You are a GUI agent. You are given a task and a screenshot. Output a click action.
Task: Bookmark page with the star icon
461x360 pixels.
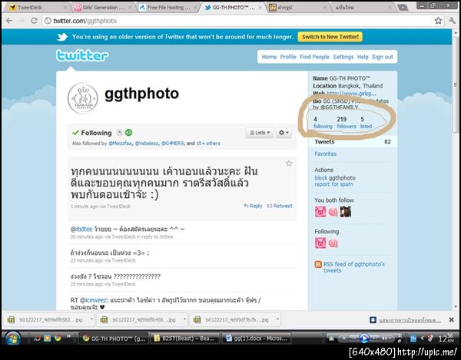point(438,21)
